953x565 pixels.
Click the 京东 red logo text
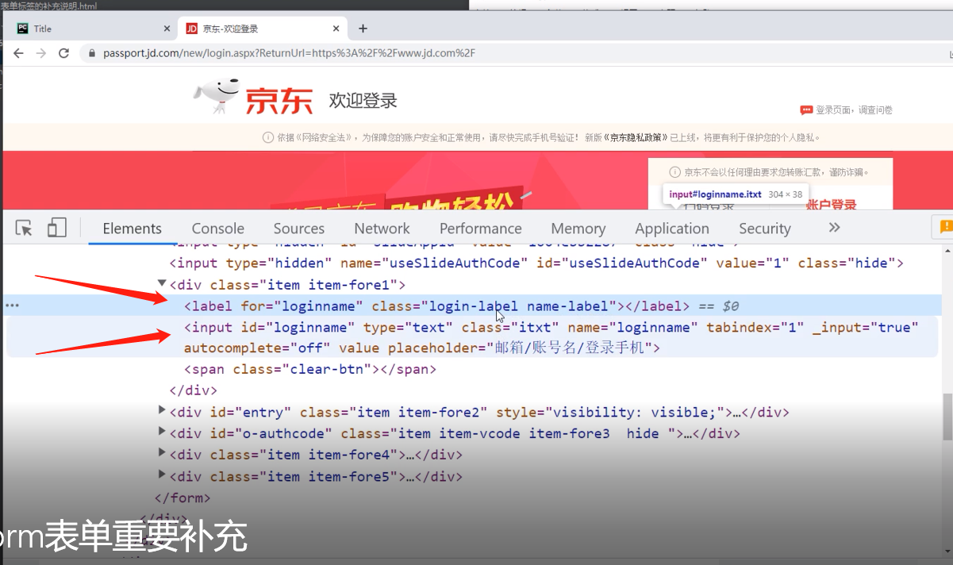[x=279, y=99]
